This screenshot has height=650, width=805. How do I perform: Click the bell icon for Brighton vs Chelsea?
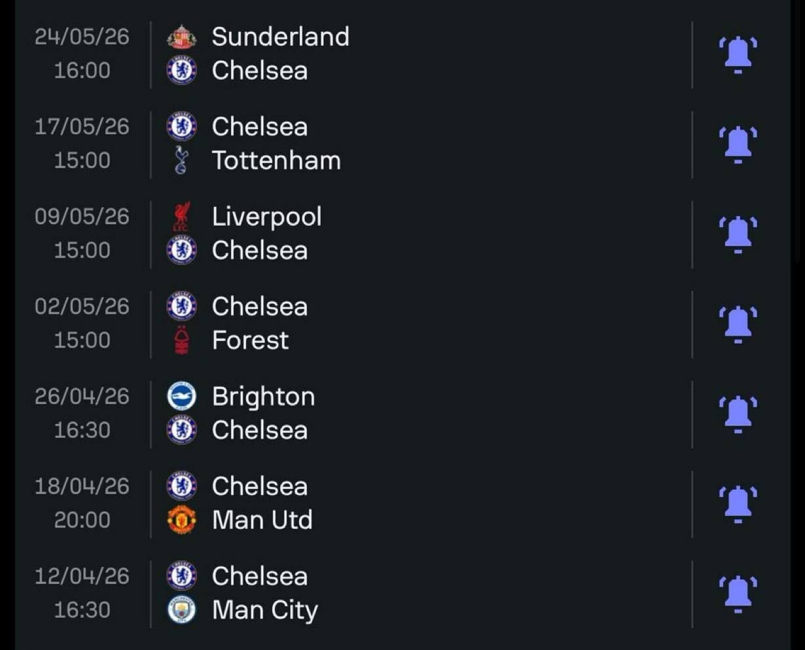(x=738, y=414)
